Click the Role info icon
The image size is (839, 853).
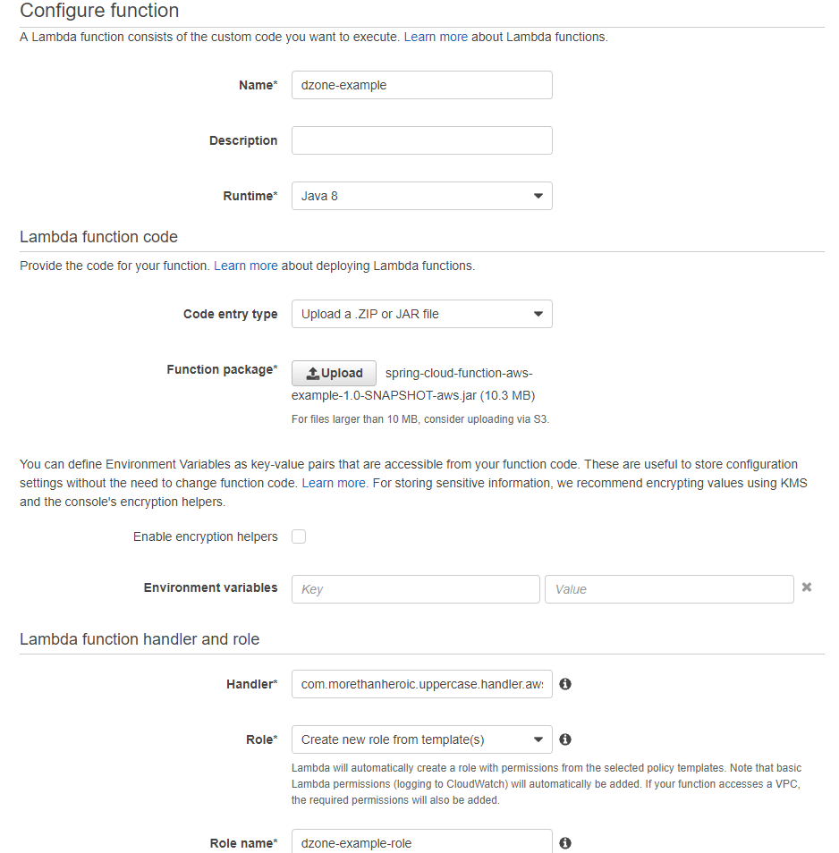coord(565,739)
